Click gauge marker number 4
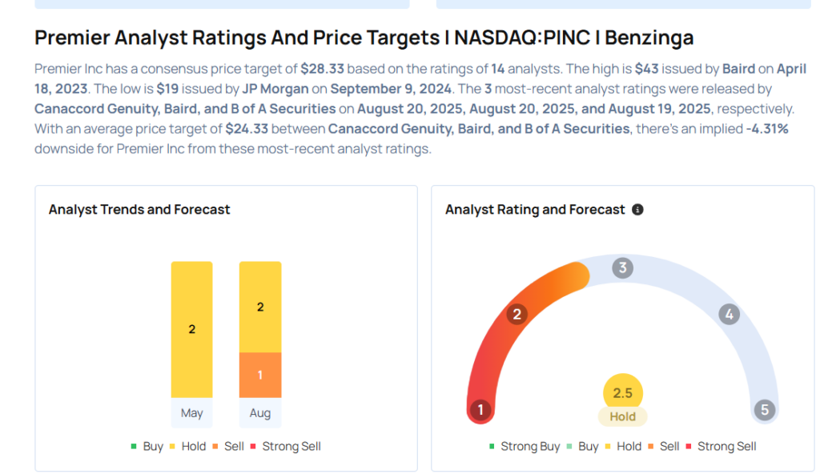 pos(729,314)
